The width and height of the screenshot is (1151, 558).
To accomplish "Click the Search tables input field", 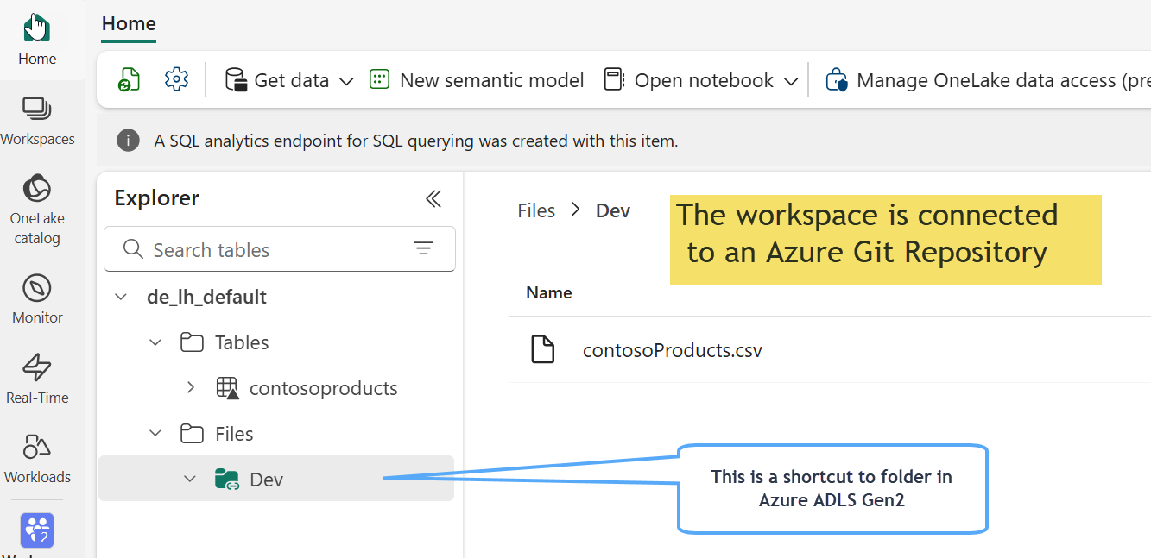I will coord(268,250).
